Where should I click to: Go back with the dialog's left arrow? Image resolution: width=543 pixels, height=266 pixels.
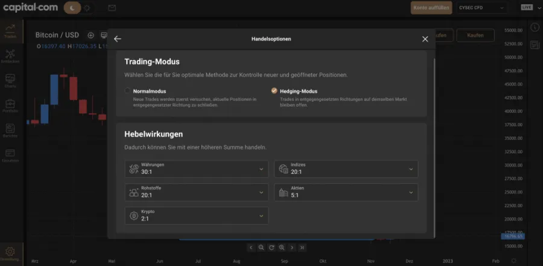[118, 39]
